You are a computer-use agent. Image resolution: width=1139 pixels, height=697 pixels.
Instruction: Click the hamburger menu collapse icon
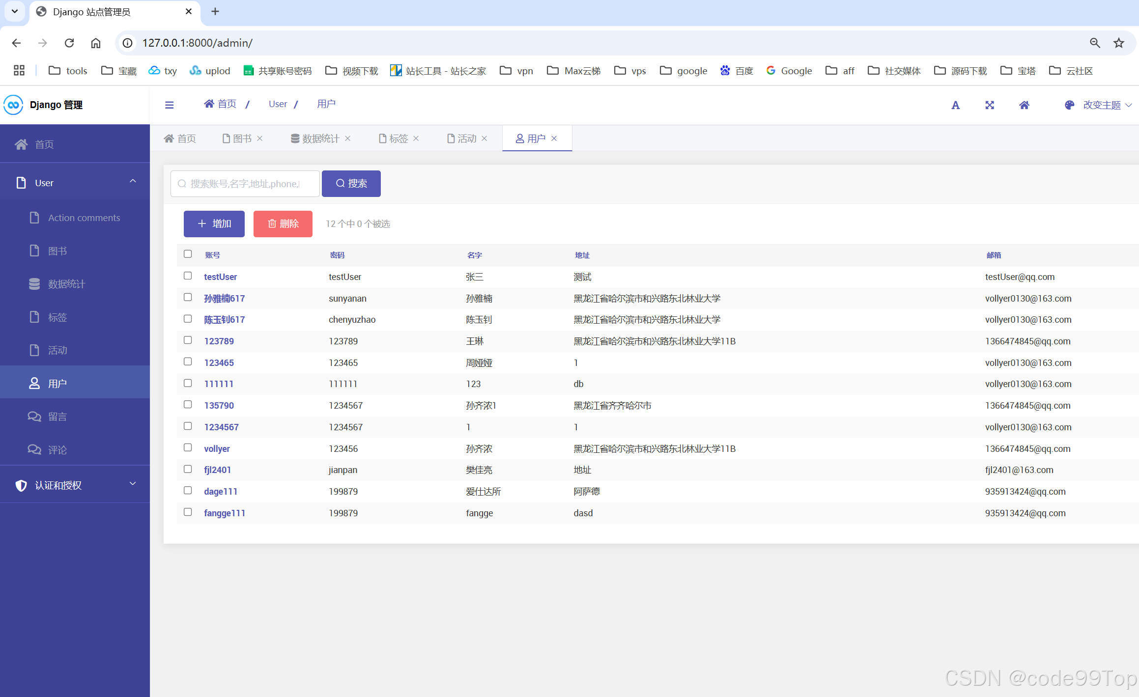[169, 105]
